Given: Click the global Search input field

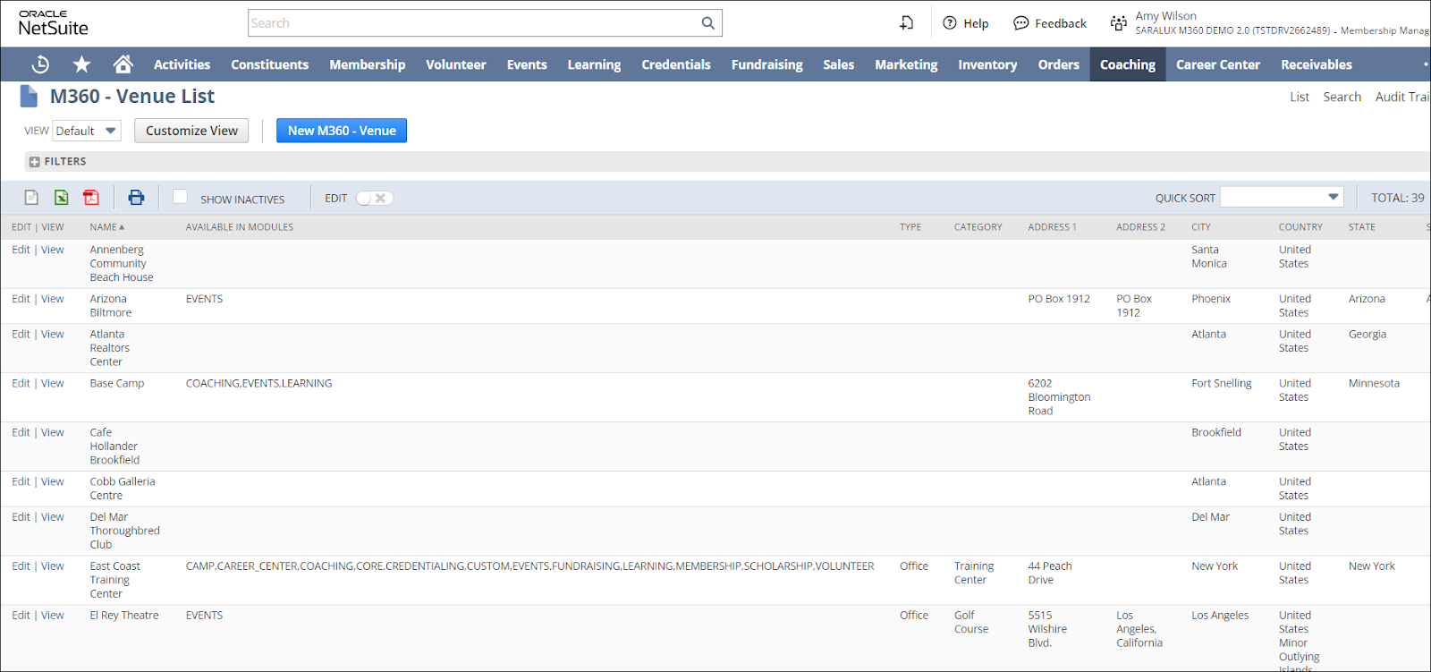Looking at the screenshot, I should (472, 23).
